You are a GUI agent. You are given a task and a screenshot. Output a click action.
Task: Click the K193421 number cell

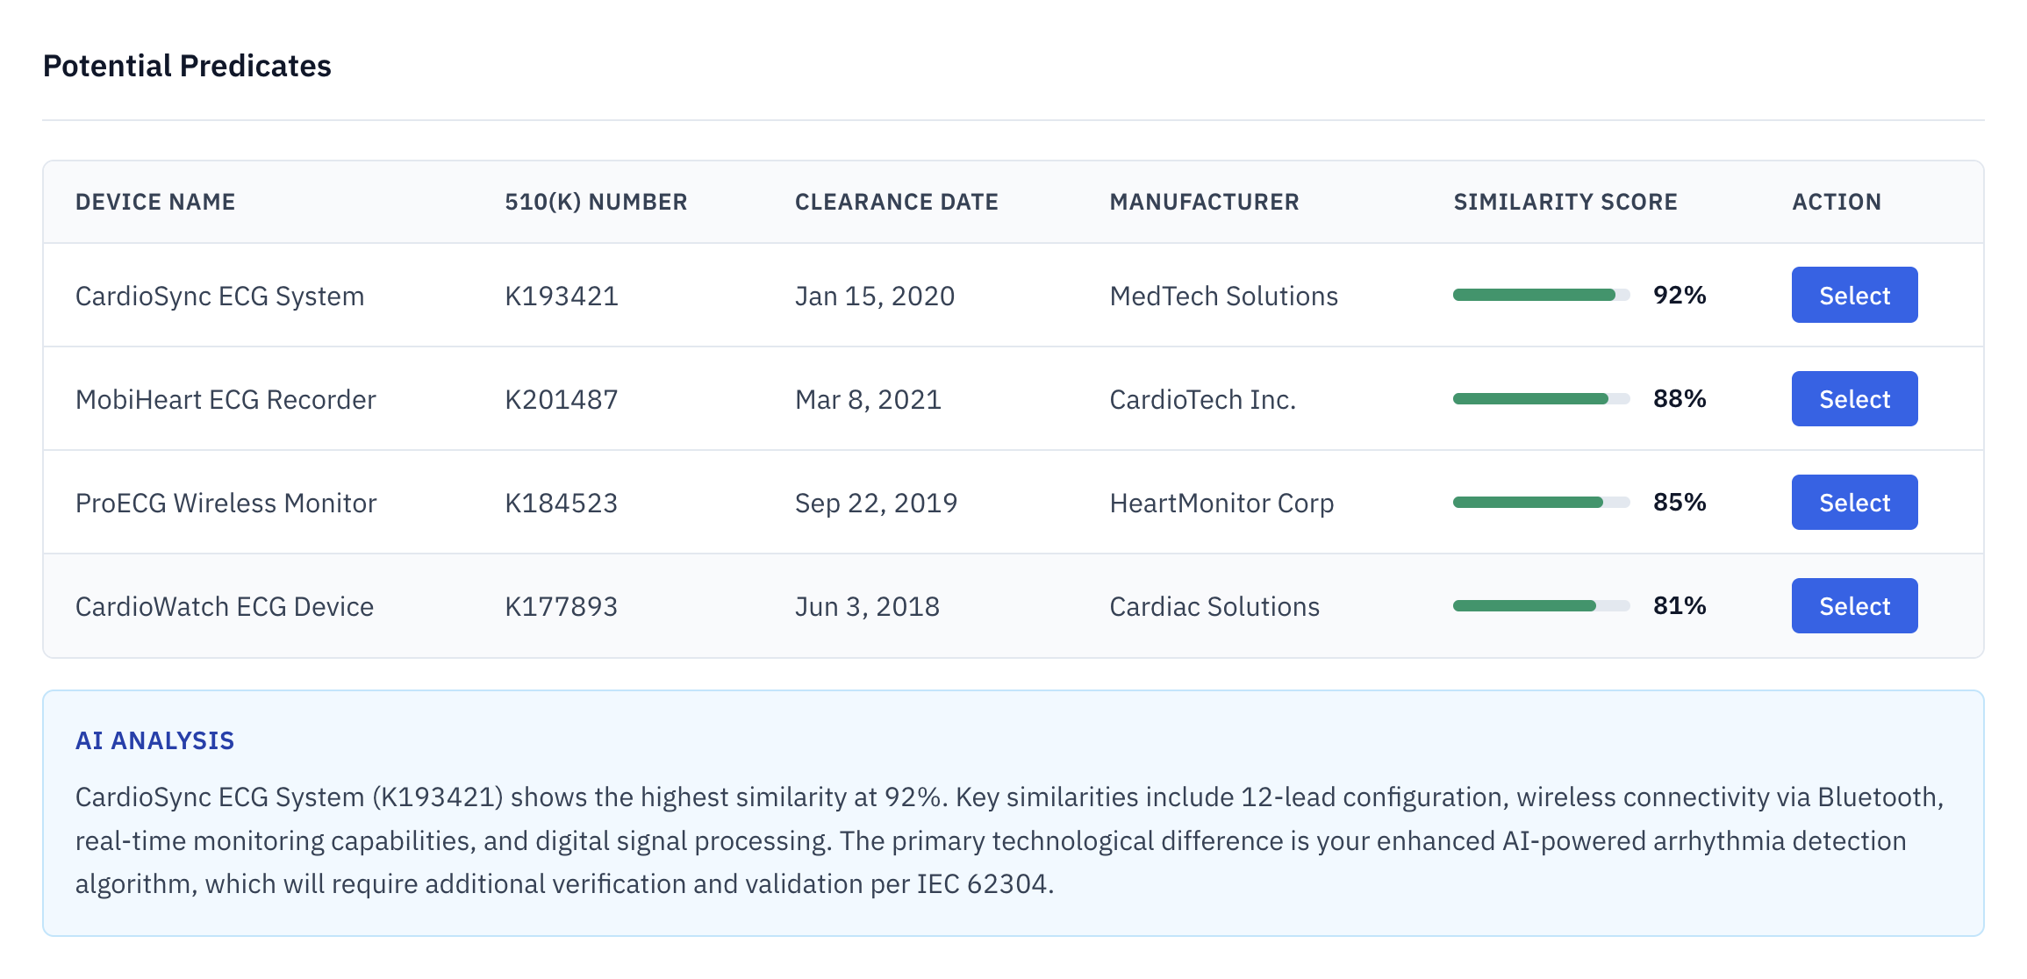[562, 296]
